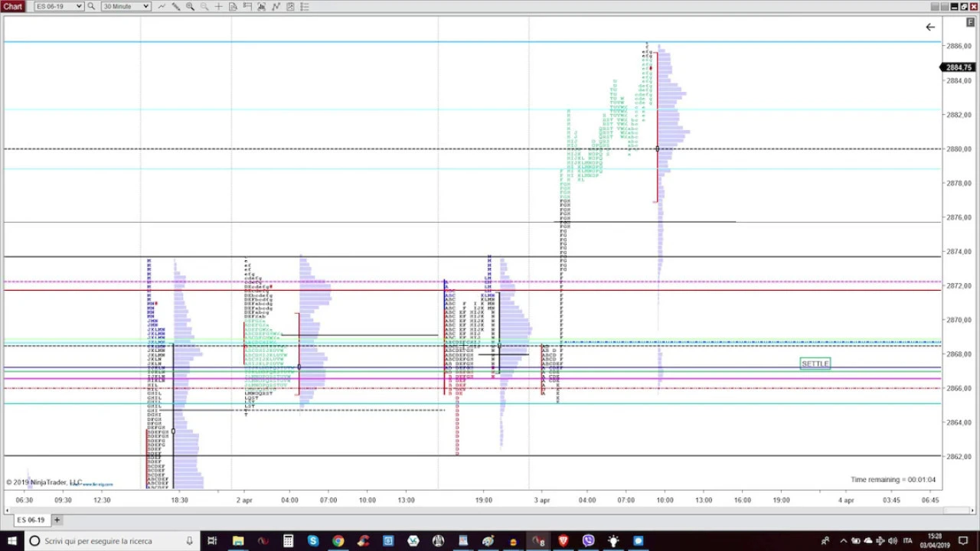Screen dimensions: 980x551
Task: Open the 30 Minute interval dropdown
Action: click(126, 6)
